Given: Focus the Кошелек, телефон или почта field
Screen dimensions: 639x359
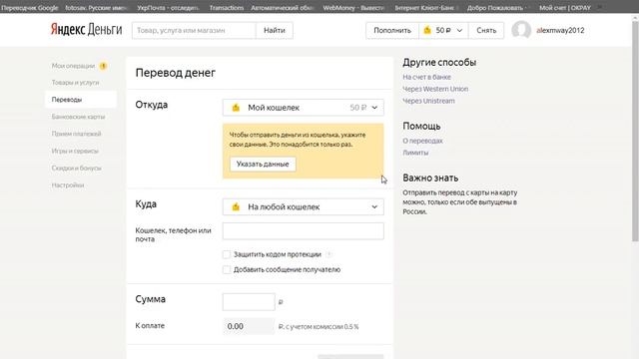Looking at the screenshot, I should point(304,231).
